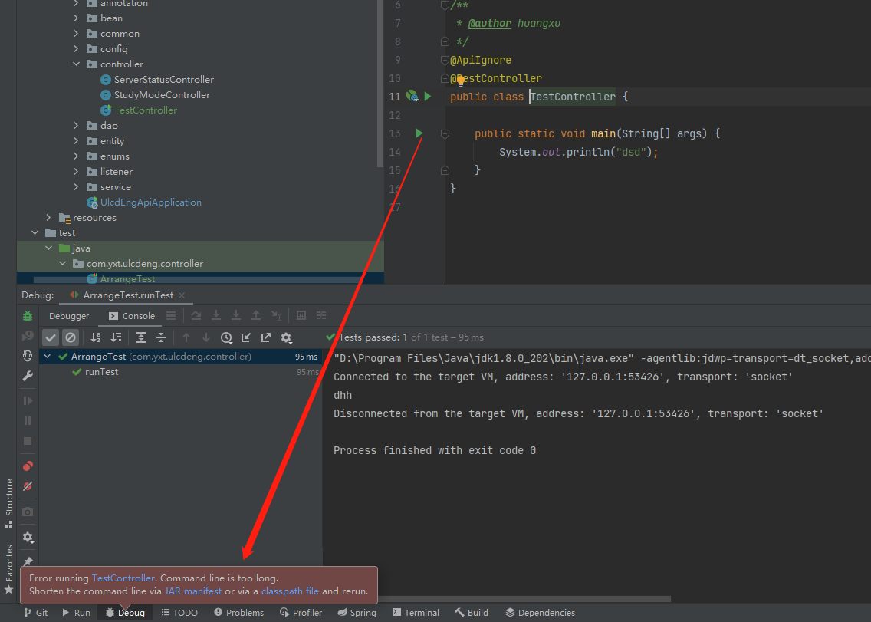
Task: Take a thread dump with camera icon
Action: pos(27,512)
